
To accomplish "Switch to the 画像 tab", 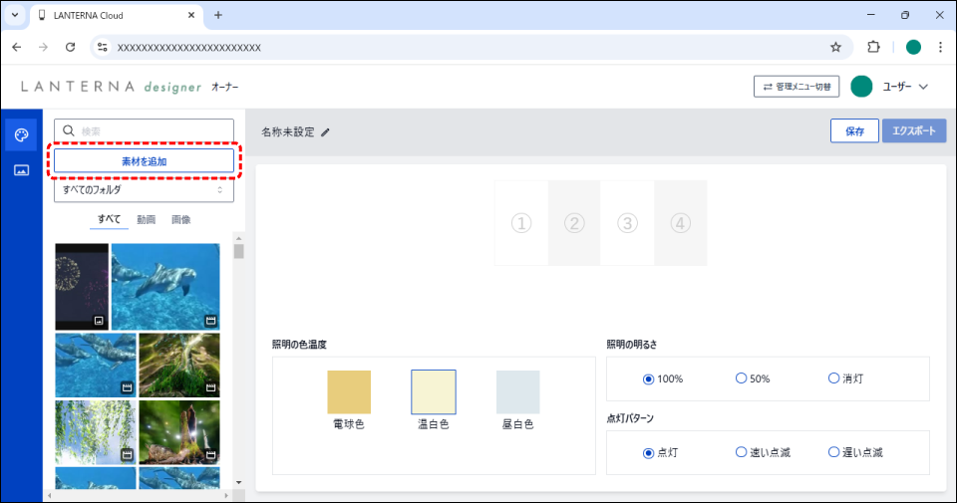I will coord(180,219).
